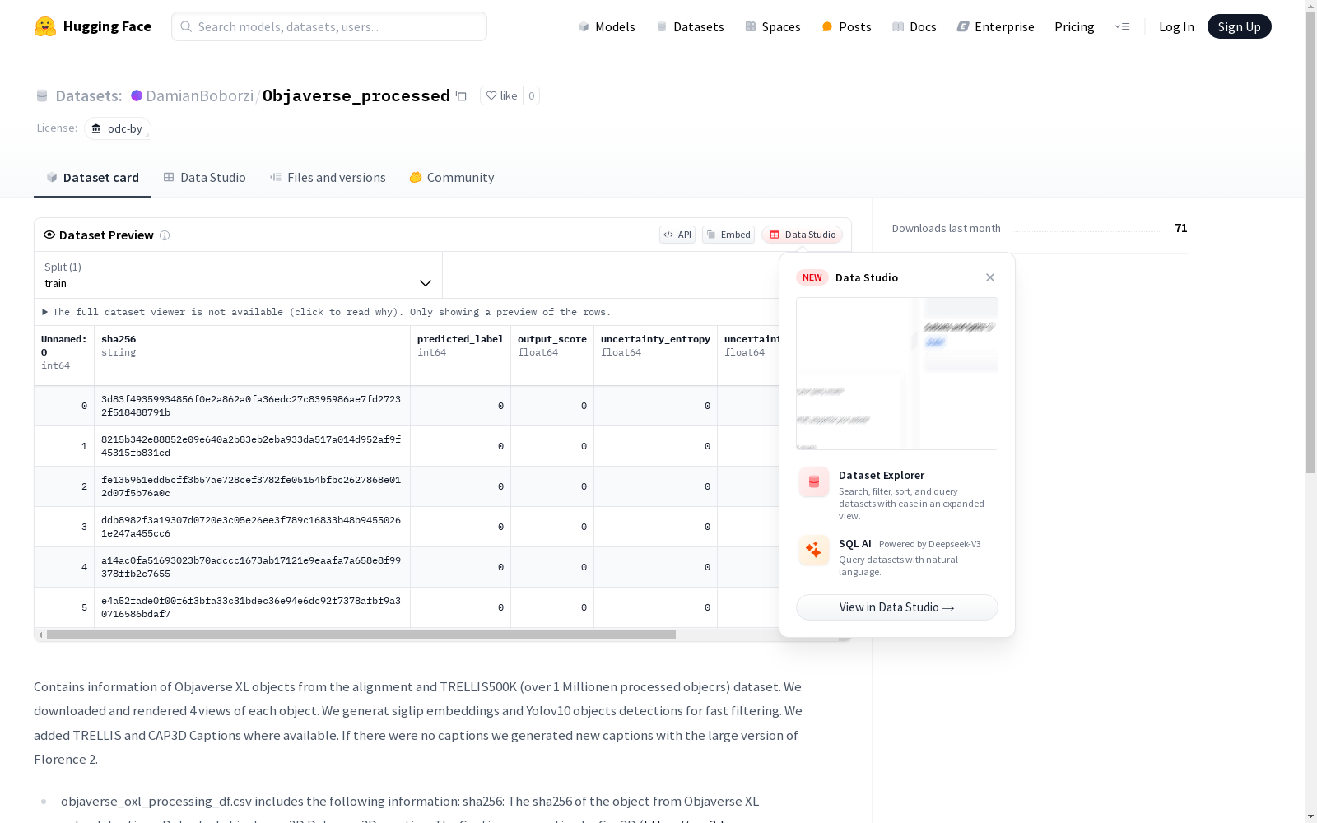Click the NEW badge in Data Studio popup

click(812, 277)
